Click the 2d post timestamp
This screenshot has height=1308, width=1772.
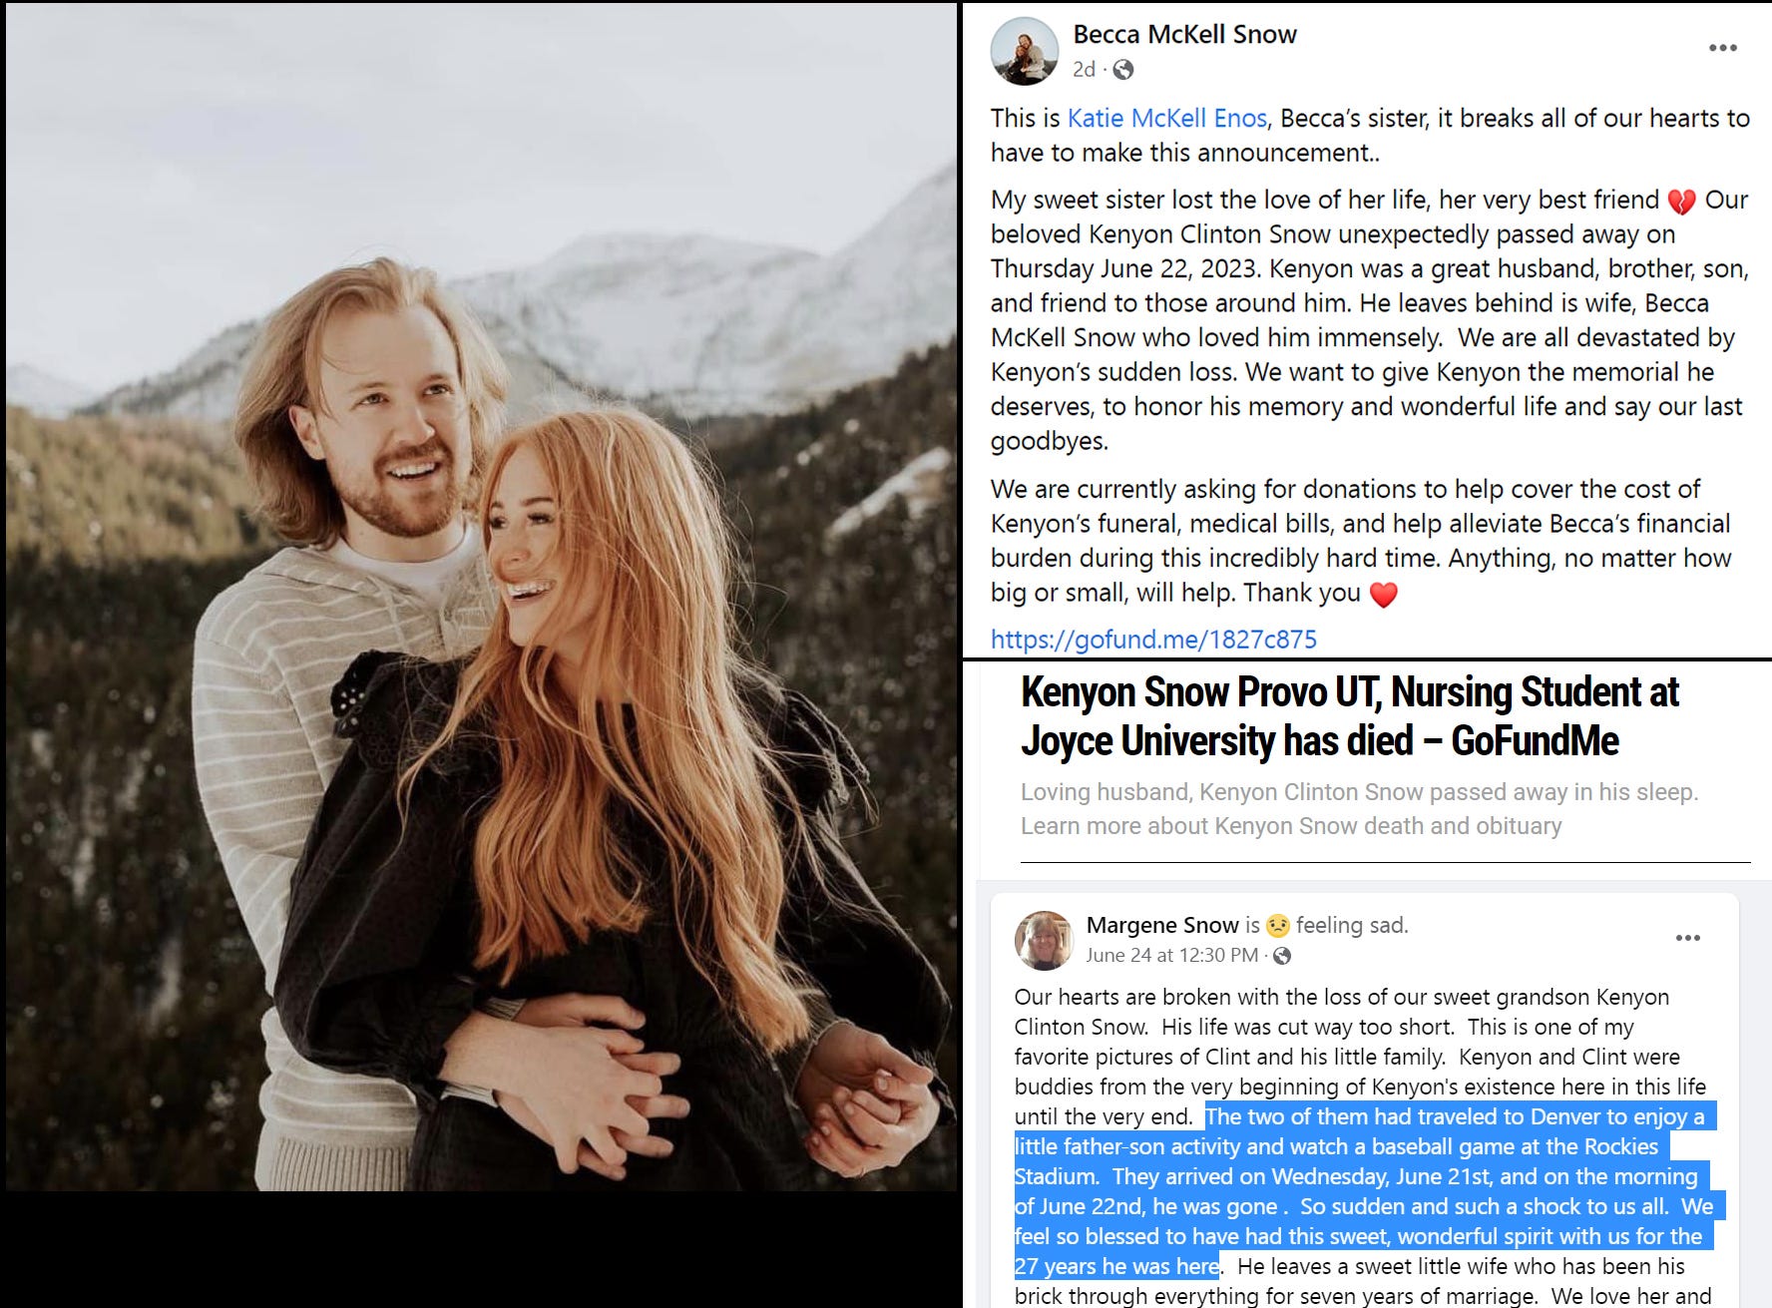tap(1084, 70)
